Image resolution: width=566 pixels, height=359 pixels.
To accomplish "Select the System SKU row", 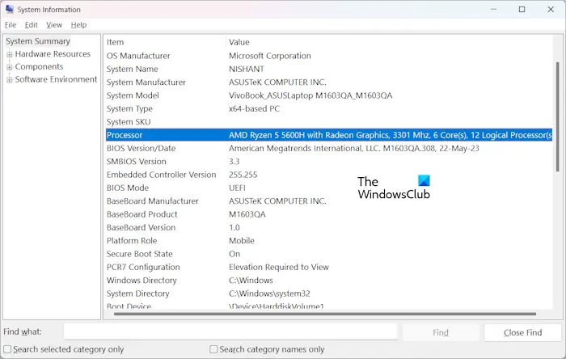I will (329, 122).
